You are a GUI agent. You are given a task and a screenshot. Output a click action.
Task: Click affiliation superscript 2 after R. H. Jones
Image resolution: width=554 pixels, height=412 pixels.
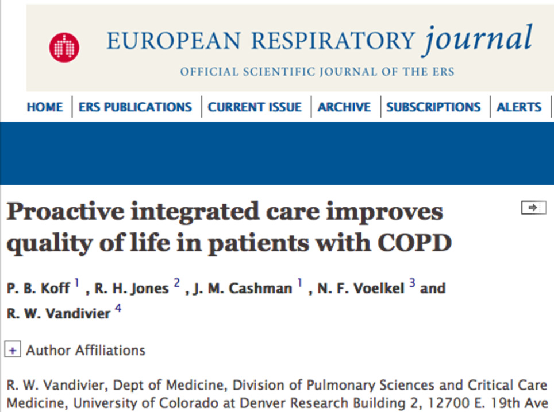pyautogui.click(x=177, y=284)
